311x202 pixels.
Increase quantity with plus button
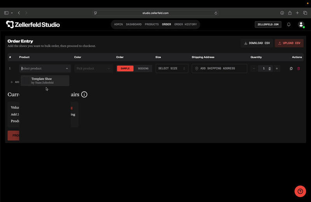pos(277,69)
